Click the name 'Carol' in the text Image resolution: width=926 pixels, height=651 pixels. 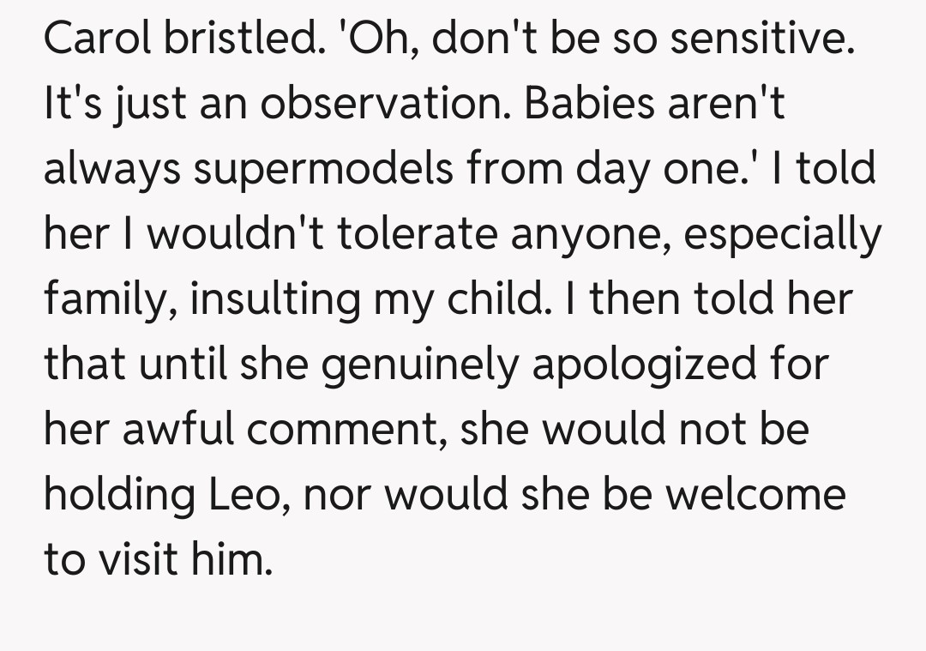point(95,40)
